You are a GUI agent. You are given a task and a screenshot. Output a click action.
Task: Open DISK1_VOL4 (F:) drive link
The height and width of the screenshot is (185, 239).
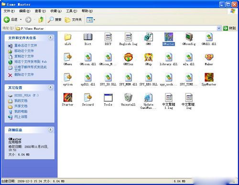[26, 95]
